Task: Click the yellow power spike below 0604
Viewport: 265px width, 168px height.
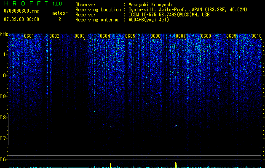Action: coord(110,165)
